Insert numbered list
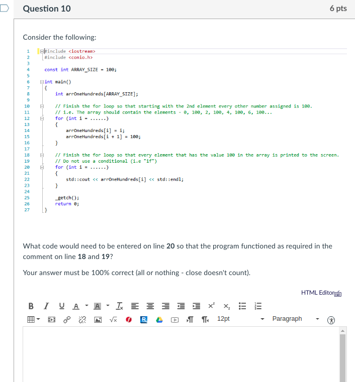 [x=258, y=306]
